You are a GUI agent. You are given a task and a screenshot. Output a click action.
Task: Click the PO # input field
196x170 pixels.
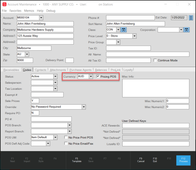pyautogui.click(x=51, y=119)
